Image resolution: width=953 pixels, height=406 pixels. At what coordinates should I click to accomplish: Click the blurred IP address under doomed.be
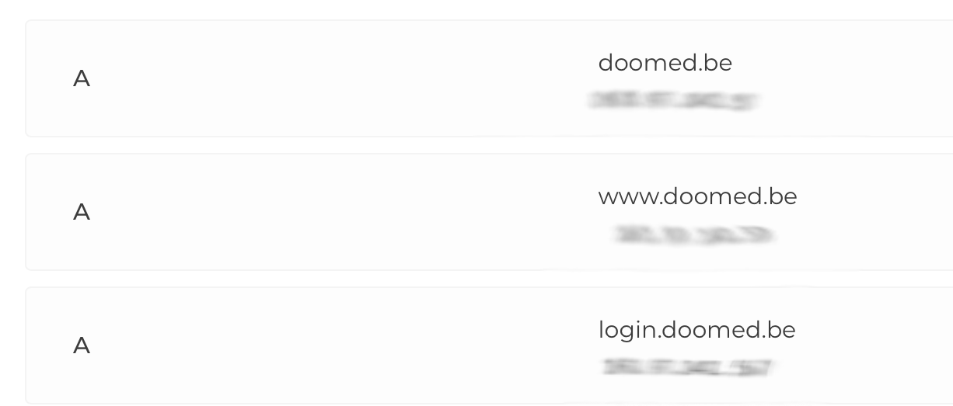[x=673, y=100]
